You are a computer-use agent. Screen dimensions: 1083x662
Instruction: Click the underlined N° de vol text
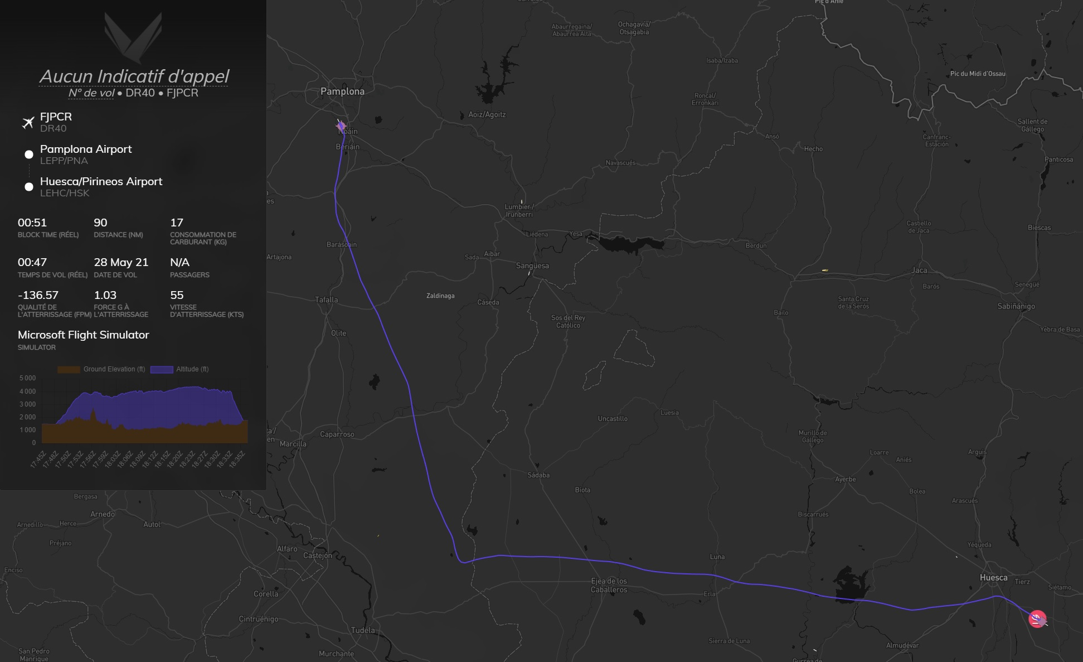coord(91,93)
